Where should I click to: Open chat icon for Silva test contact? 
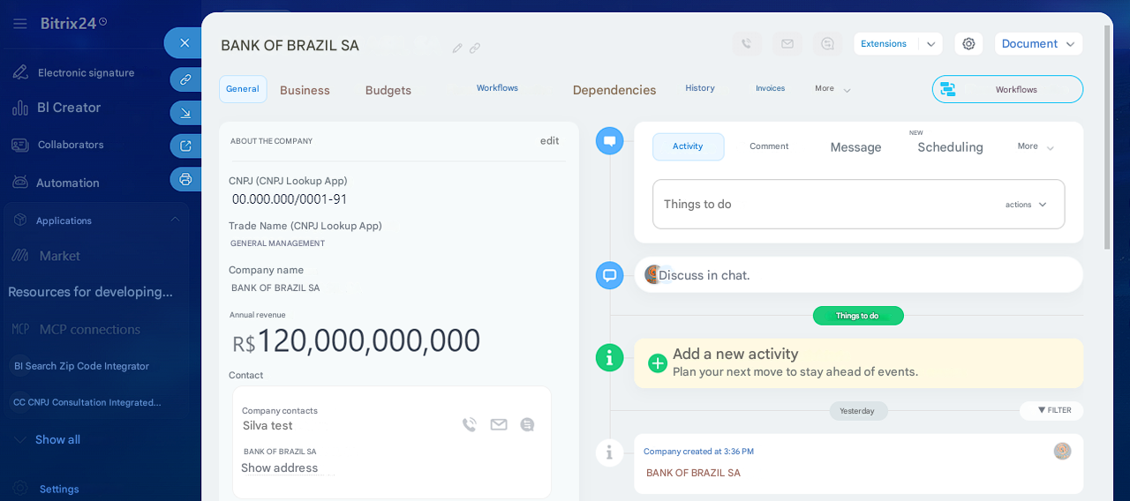527,424
